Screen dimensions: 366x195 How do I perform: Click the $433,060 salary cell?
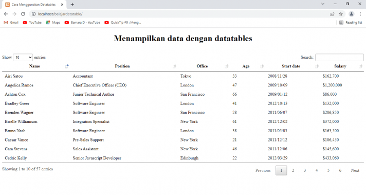(x=331, y=158)
